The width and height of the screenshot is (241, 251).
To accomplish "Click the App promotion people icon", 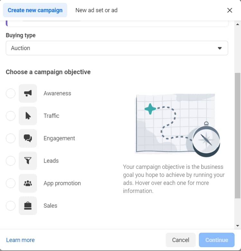I will coord(28,183).
